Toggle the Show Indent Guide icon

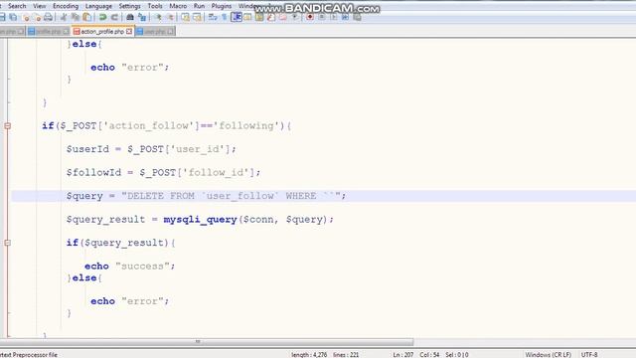237,17
